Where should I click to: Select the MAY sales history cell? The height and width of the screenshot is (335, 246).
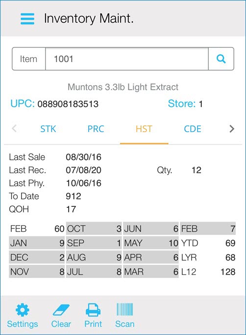pos(151,243)
